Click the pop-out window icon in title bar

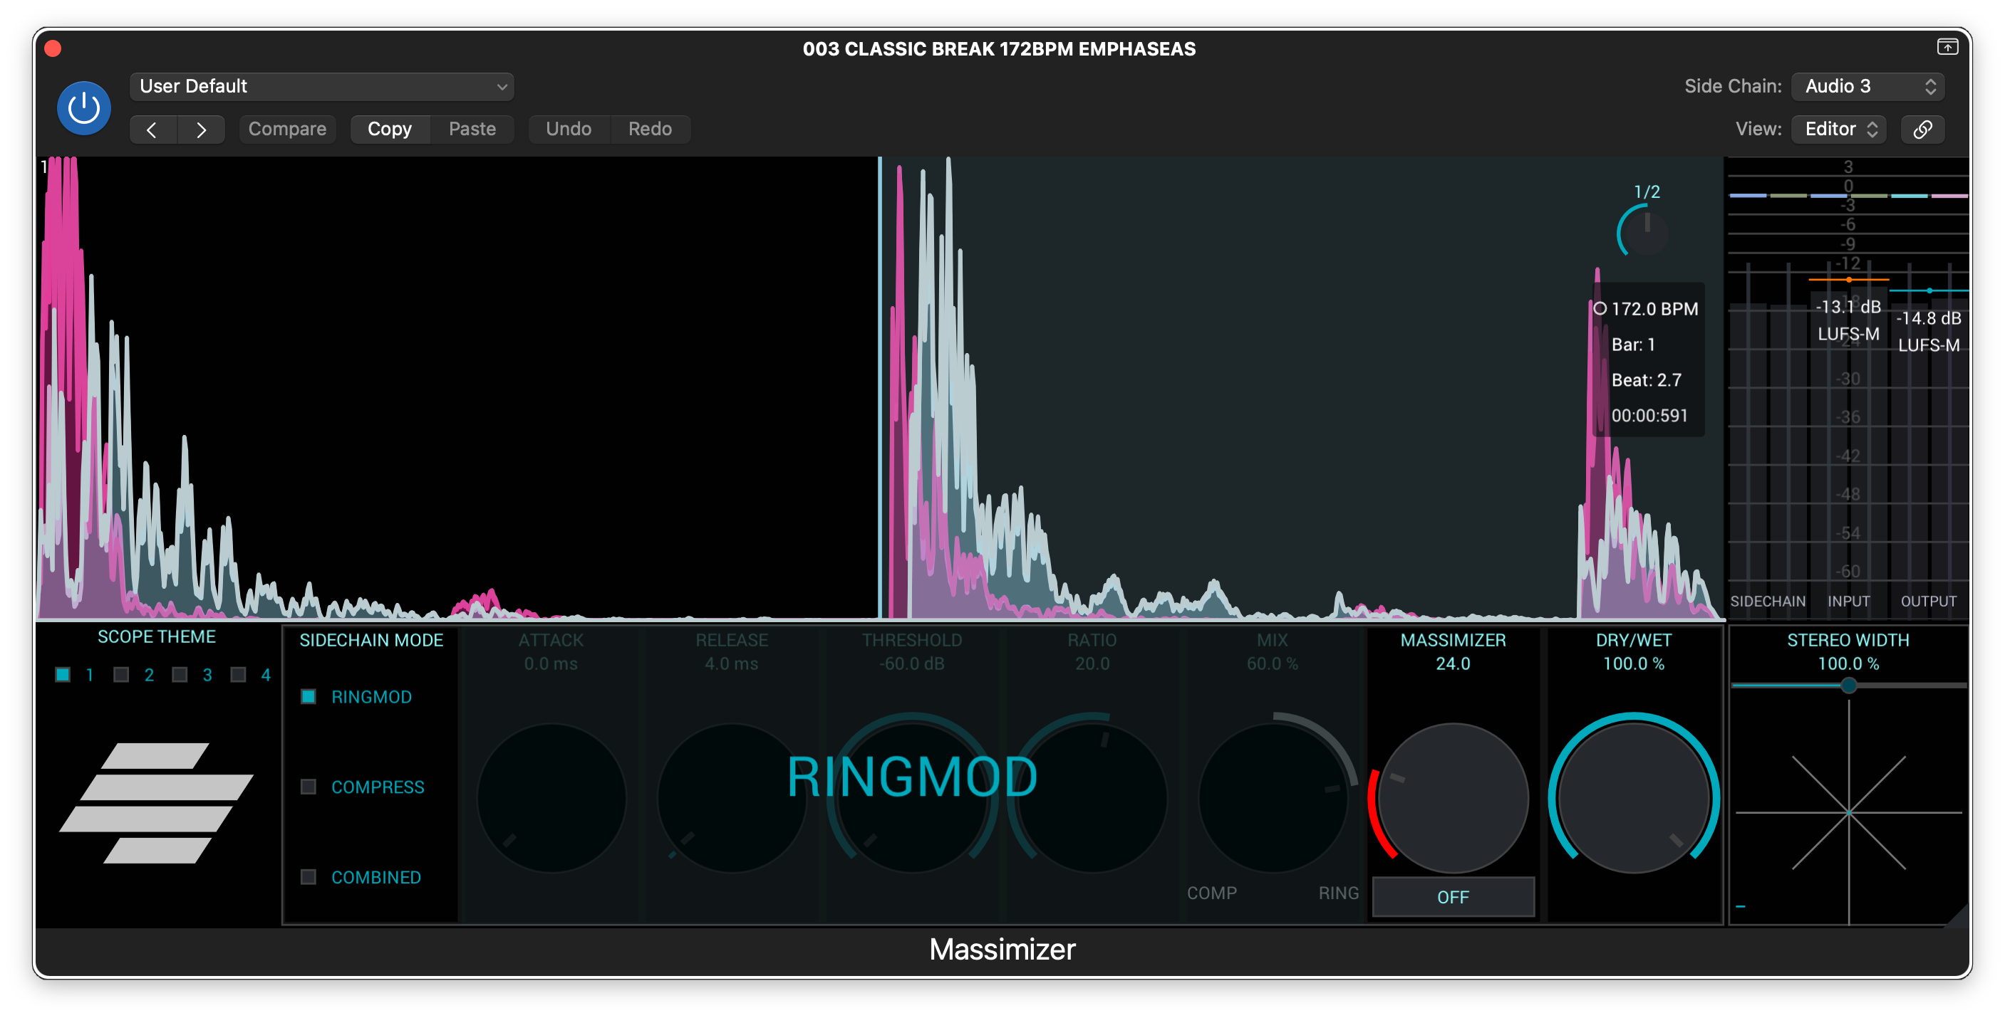tap(1947, 48)
